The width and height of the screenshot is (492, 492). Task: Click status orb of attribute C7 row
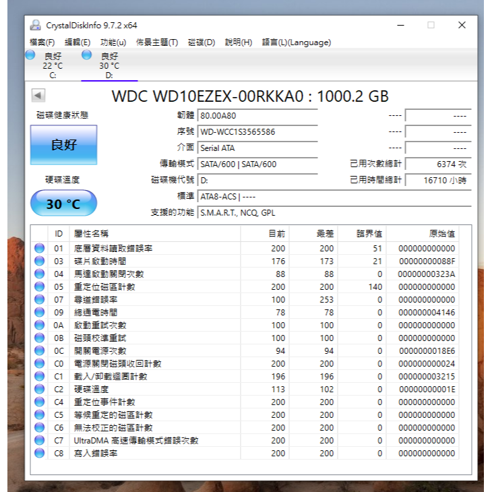(39, 441)
